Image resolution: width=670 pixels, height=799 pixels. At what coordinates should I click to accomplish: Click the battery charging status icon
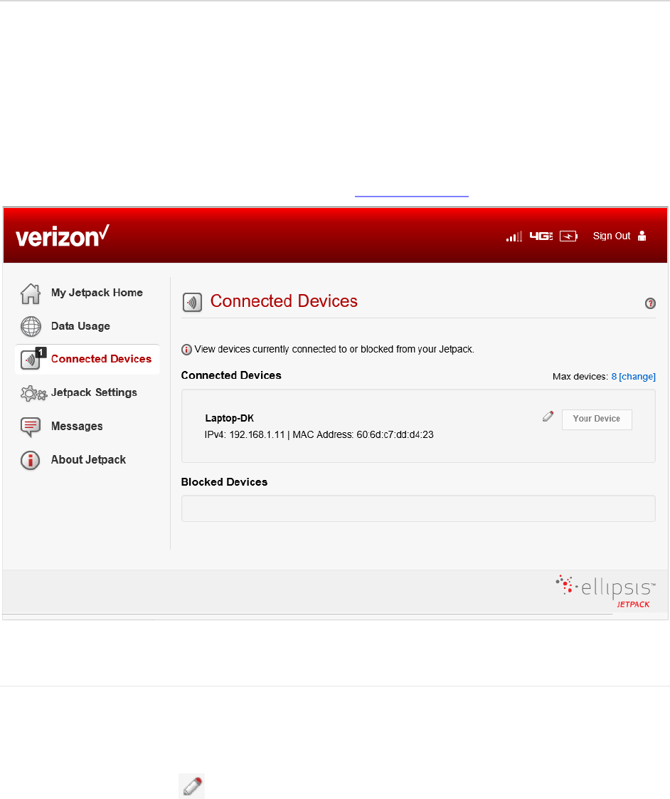568,236
